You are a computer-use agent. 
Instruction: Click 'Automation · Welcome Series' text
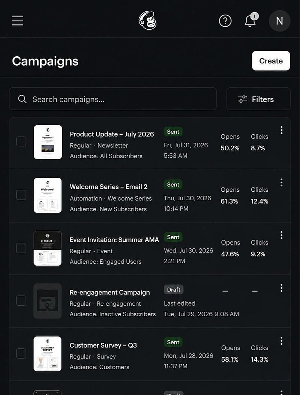tap(111, 198)
